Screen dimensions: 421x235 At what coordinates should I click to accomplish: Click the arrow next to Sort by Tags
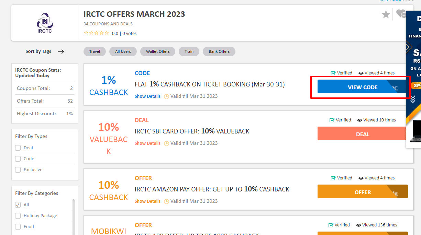pyautogui.click(x=61, y=51)
